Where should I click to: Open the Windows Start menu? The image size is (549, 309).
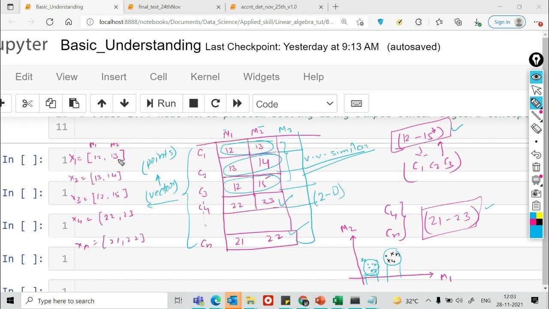tap(10, 301)
